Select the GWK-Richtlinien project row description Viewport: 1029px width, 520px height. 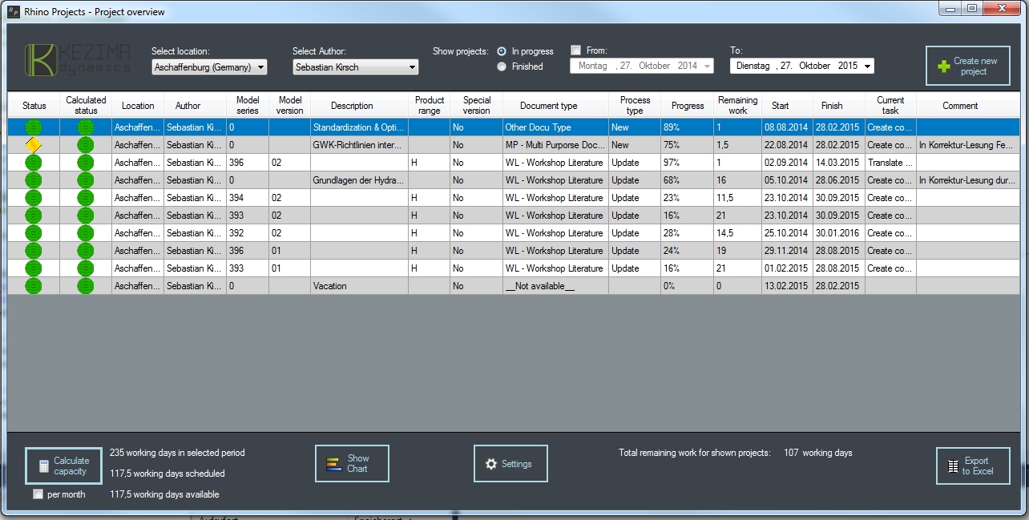click(358, 145)
